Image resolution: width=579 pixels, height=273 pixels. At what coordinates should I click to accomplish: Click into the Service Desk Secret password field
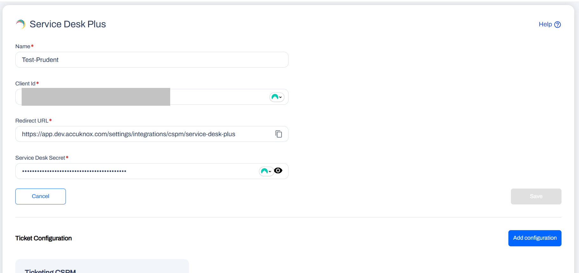[137, 171]
